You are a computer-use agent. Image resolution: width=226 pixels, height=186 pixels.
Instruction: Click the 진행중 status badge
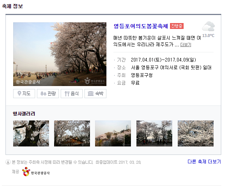[177, 26]
